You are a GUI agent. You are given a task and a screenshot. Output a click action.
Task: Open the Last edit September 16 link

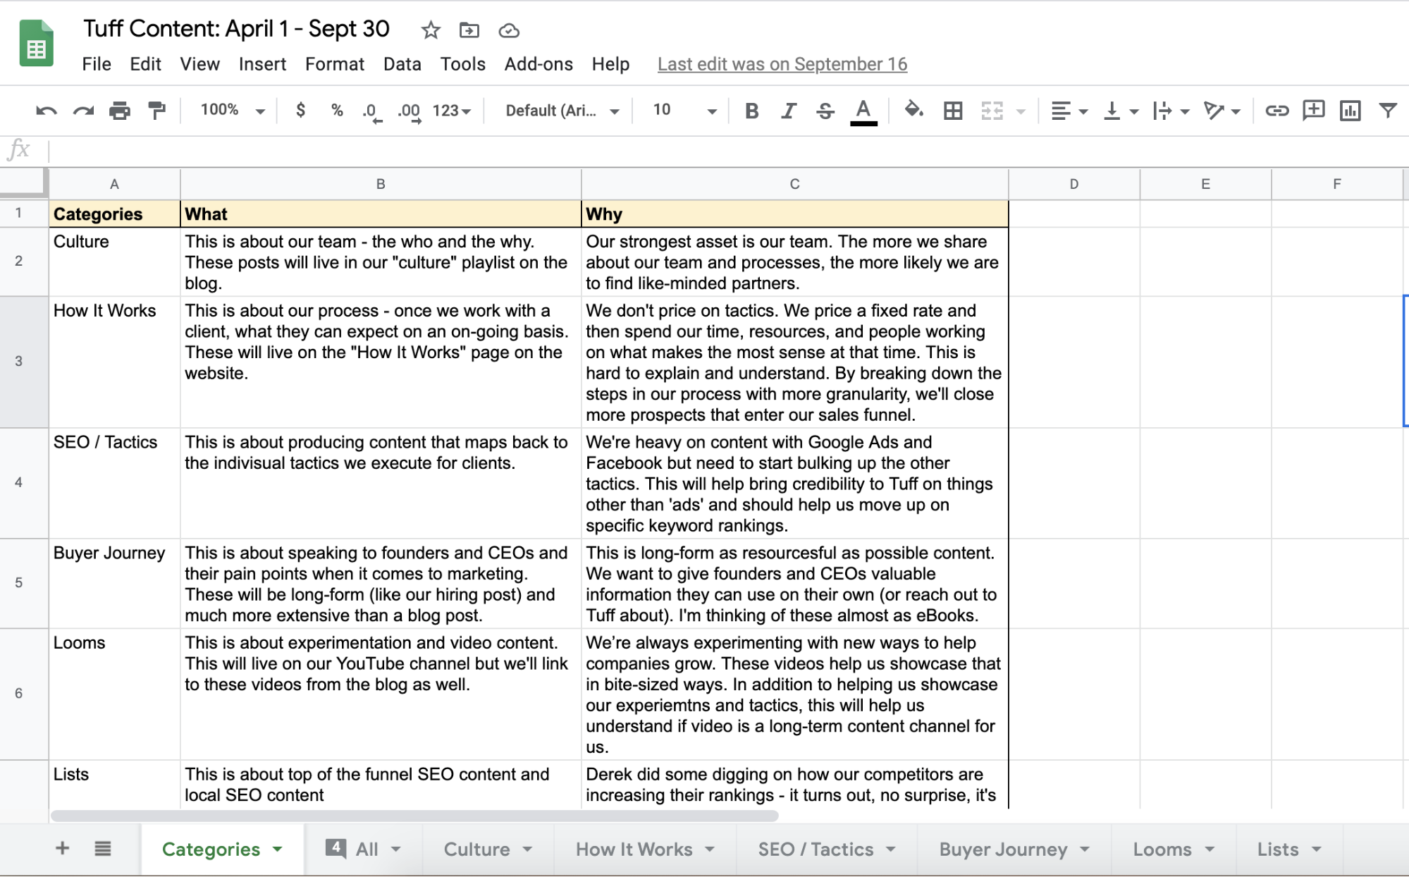pyautogui.click(x=782, y=64)
